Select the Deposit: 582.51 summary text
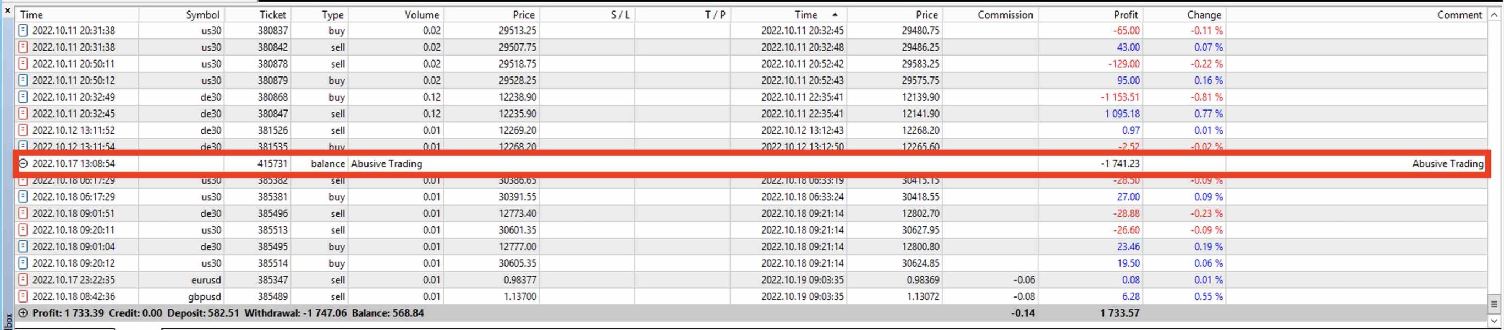 (x=203, y=313)
